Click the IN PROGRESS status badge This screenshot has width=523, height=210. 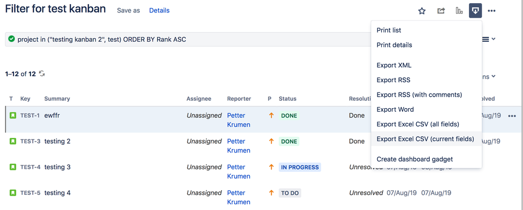[x=300, y=167]
